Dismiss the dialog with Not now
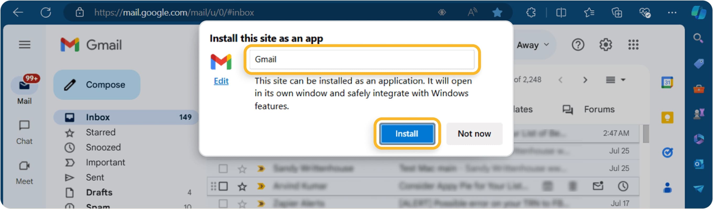The image size is (713, 209). coord(474,134)
